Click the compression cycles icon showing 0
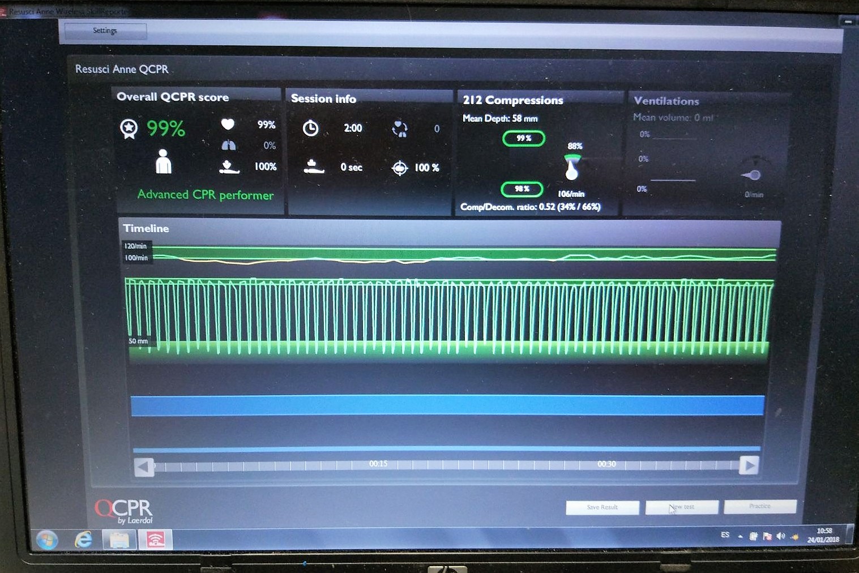This screenshot has height=573, width=859. [399, 129]
